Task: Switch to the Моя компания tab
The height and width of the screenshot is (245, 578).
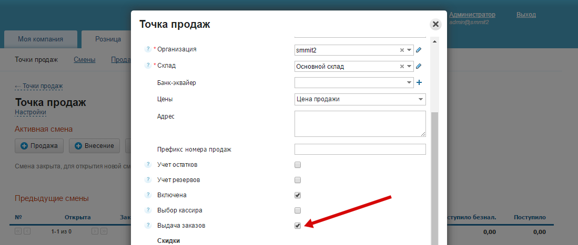Action: point(40,39)
